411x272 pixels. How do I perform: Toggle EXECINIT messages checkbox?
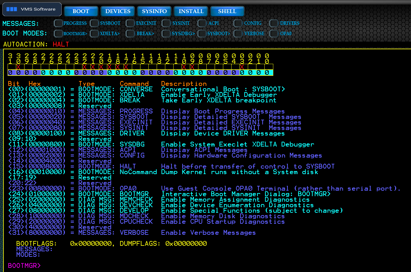(130, 23)
